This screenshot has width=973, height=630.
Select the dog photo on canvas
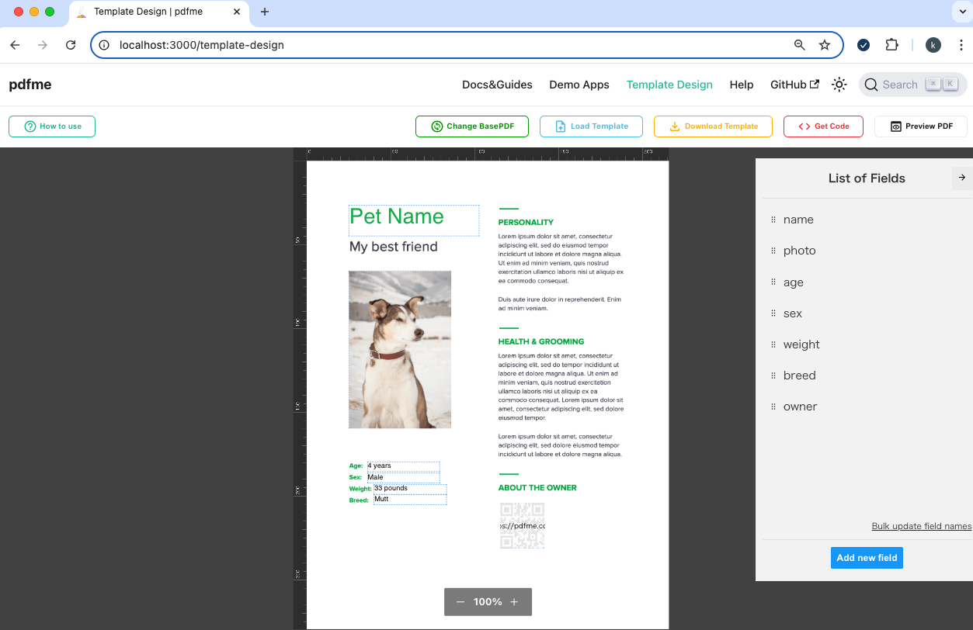pos(400,349)
